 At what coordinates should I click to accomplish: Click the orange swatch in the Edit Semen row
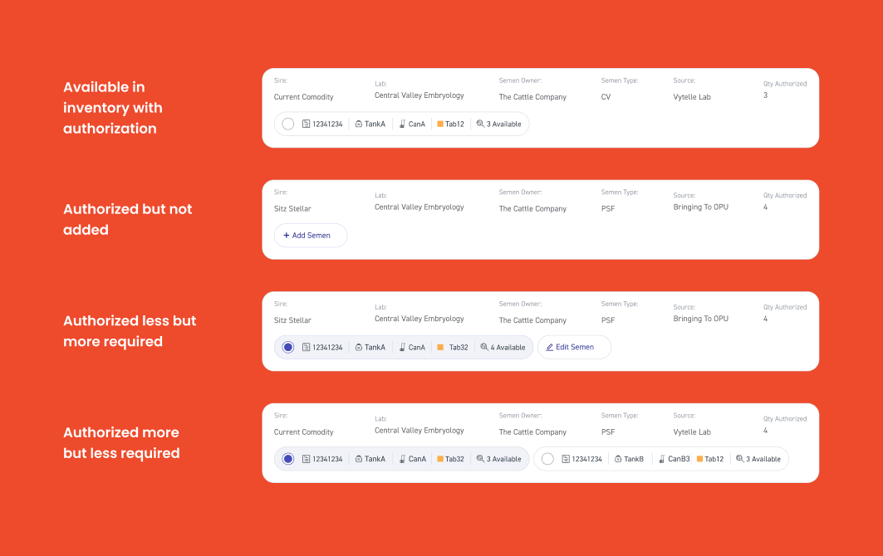tap(440, 347)
